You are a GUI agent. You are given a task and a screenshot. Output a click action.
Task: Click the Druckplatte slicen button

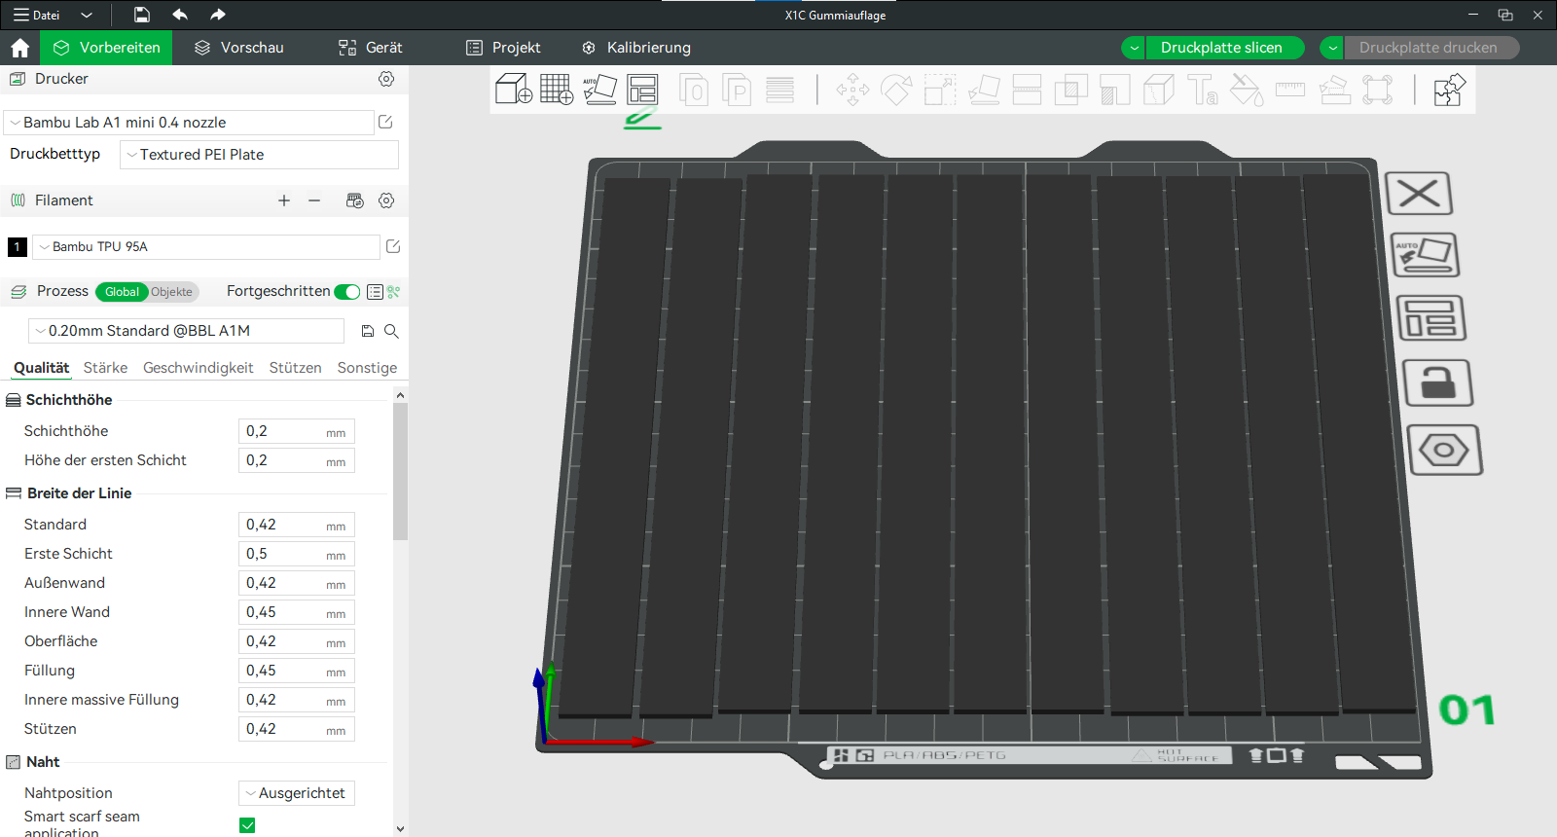1221,48
